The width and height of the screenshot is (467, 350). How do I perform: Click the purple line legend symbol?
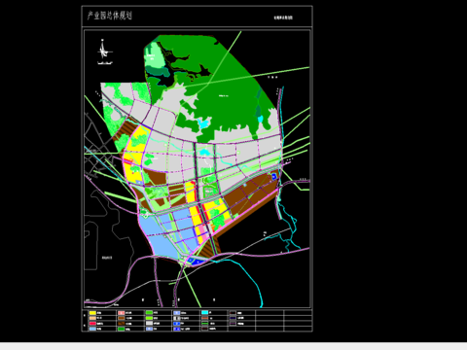pyautogui.click(x=233, y=324)
